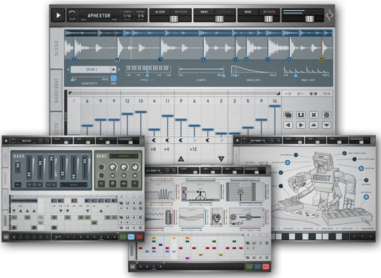This screenshot has width=381, height=278.
Task: Click the bidirectional arrow playback mode icon
Action: tap(313, 93)
